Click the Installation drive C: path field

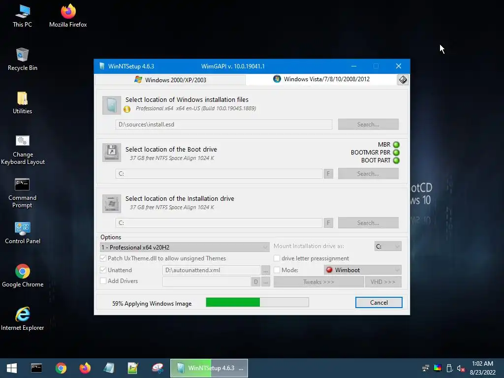pos(219,223)
